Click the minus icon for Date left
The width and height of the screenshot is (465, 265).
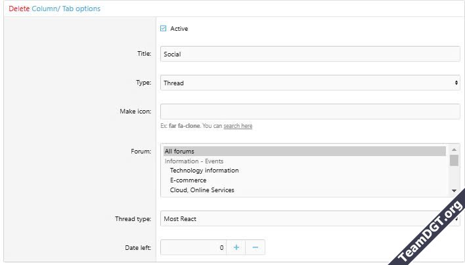tap(255, 247)
